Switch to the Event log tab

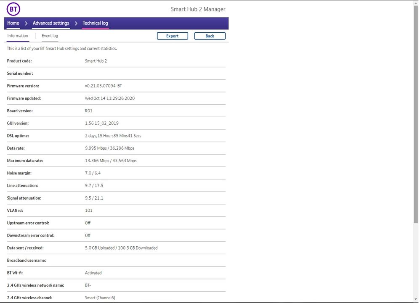tap(50, 36)
